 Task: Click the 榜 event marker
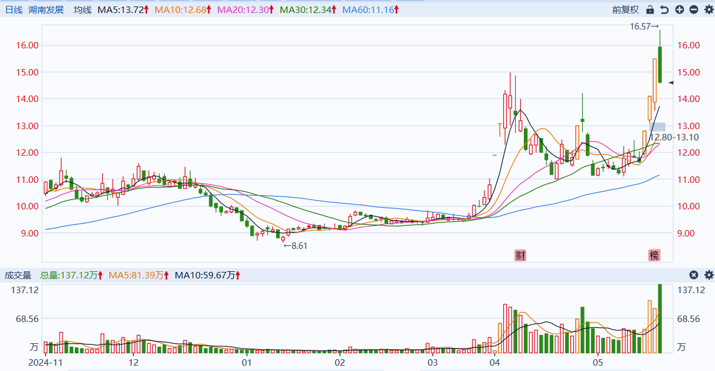(654, 255)
